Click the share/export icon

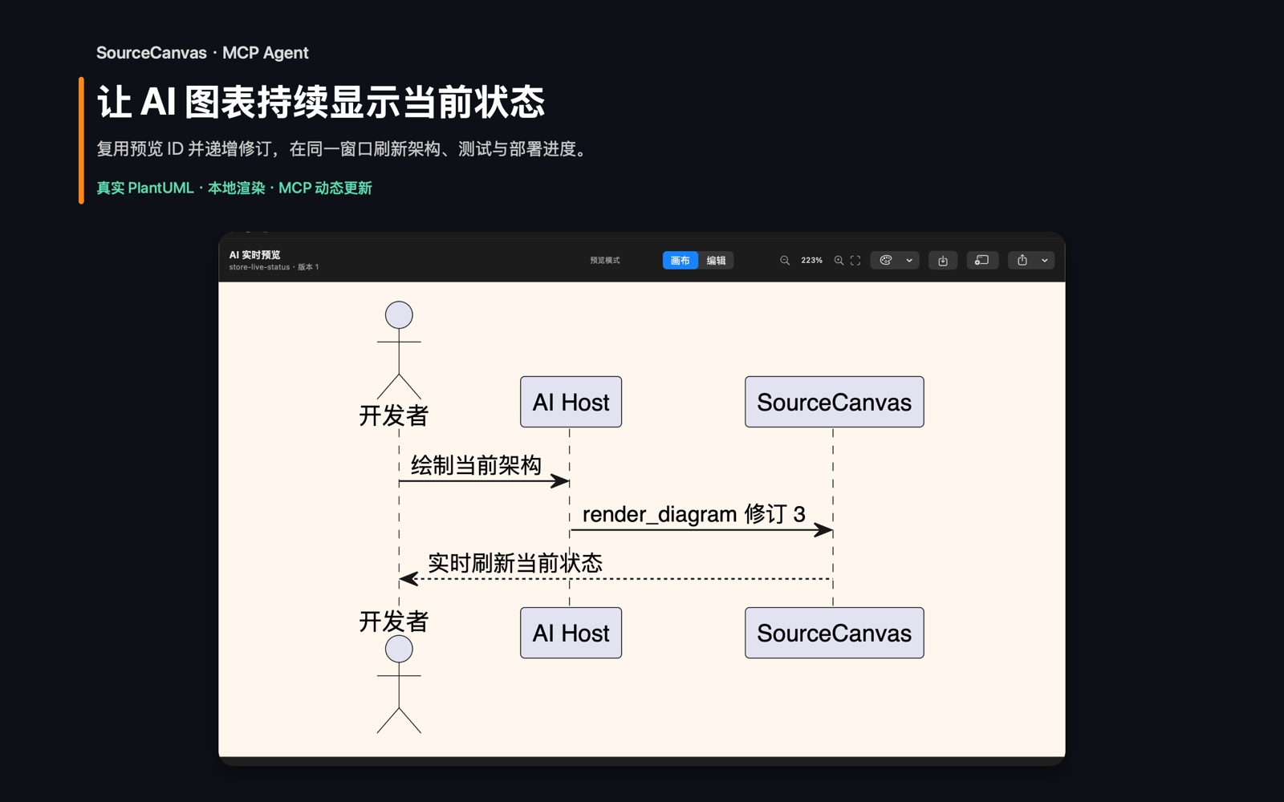click(1022, 261)
